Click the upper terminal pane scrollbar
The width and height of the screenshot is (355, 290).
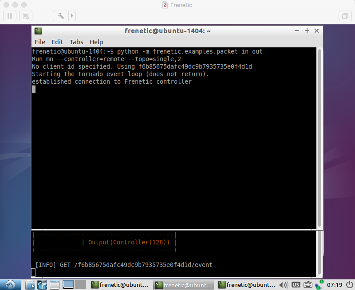pos(319,138)
